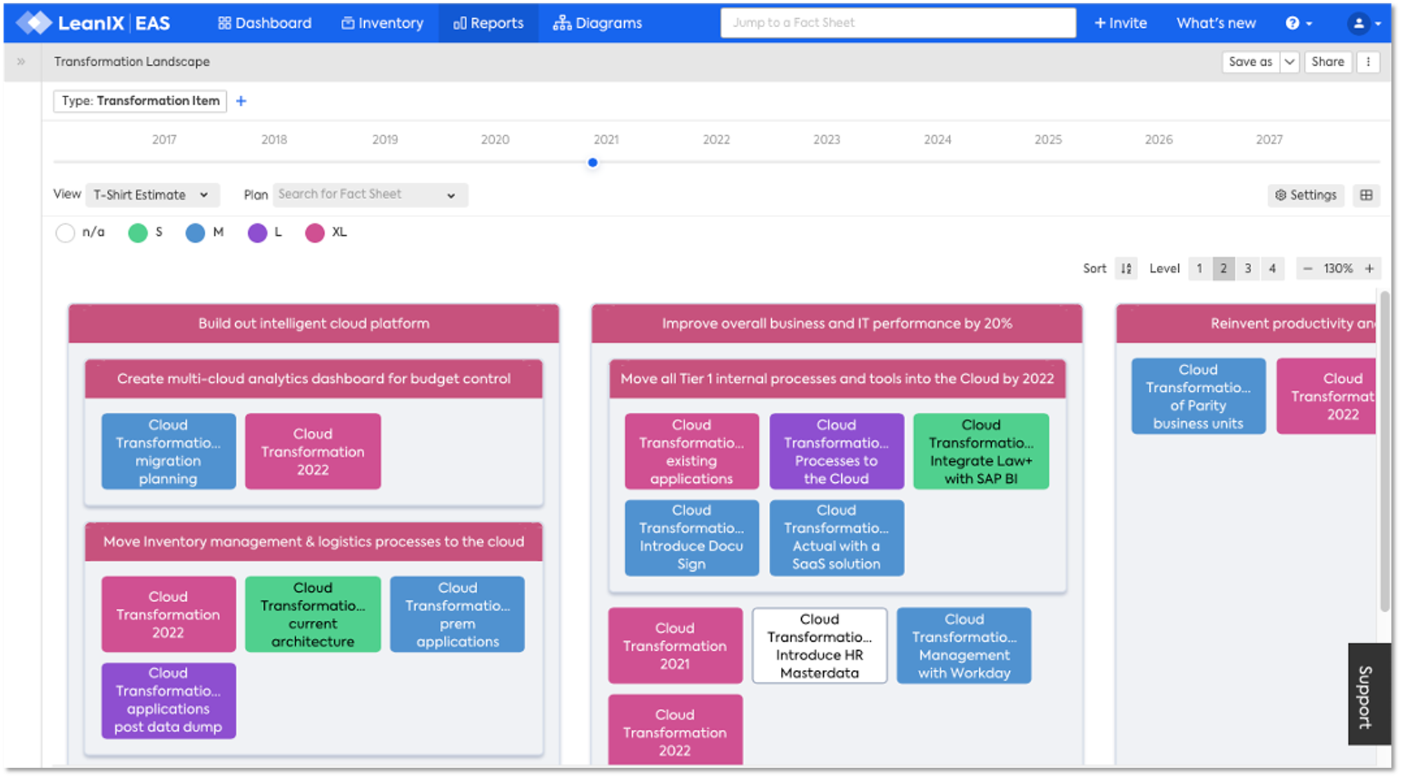This screenshot has width=1401, height=777.
Task: Expand the collapsed left sidebar
Action: click(x=21, y=62)
